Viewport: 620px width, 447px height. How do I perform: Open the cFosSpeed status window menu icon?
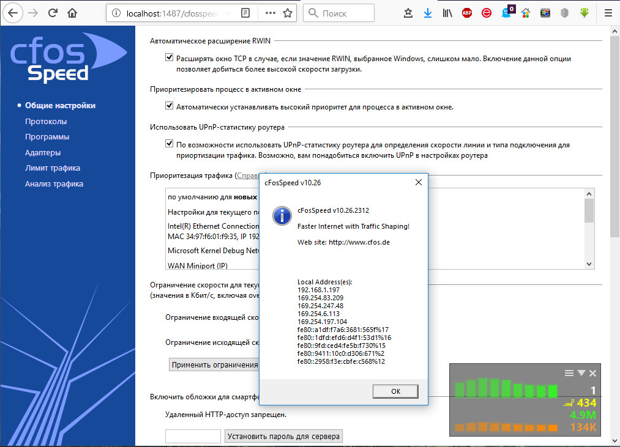(569, 373)
